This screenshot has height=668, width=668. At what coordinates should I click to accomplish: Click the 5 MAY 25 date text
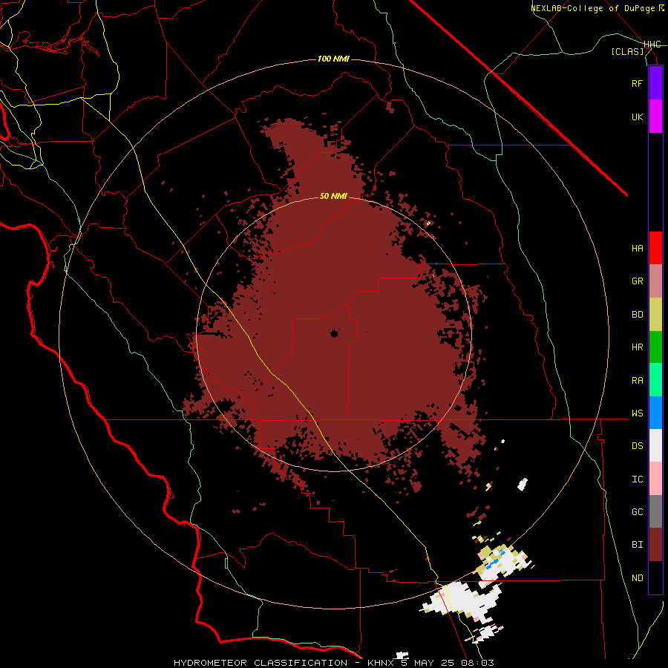point(428,663)
